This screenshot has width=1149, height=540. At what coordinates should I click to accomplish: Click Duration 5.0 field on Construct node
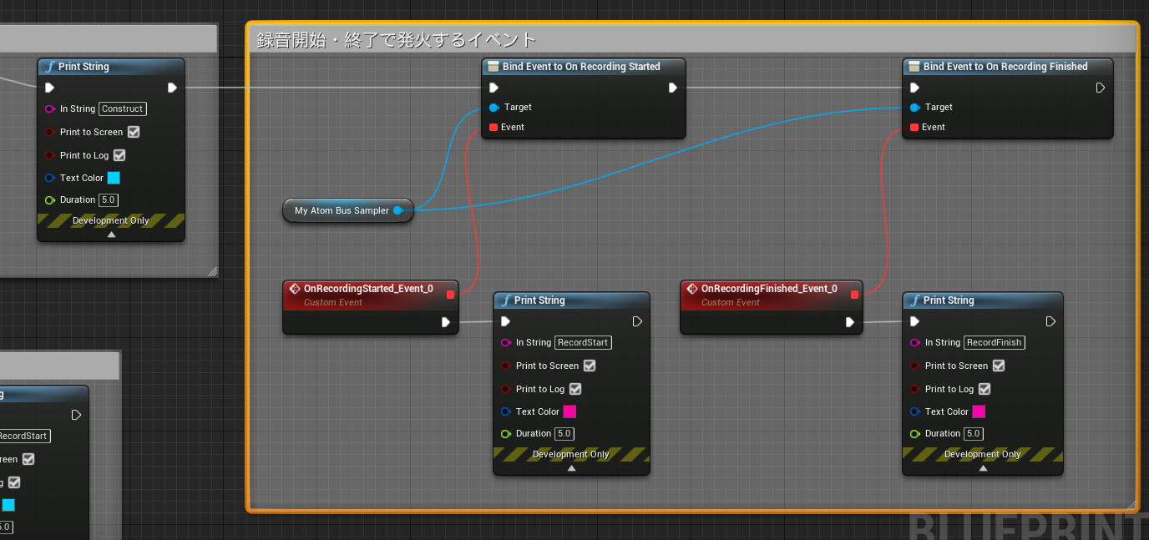click(108, 200)
